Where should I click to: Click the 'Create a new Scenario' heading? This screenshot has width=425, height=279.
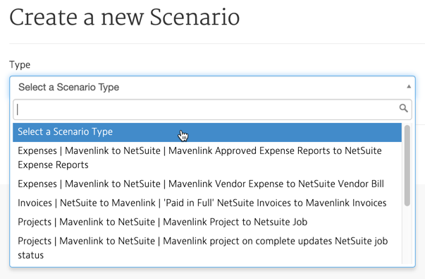tap(125, 18)
